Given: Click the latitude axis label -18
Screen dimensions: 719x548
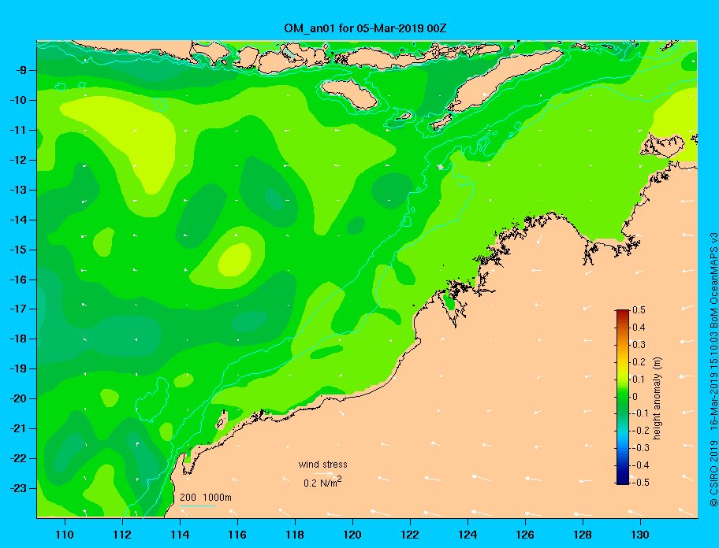Looking at the screenshot, I should pyautogui.click(x=18, y=339).
